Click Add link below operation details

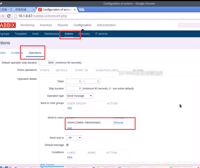point(42,165)
